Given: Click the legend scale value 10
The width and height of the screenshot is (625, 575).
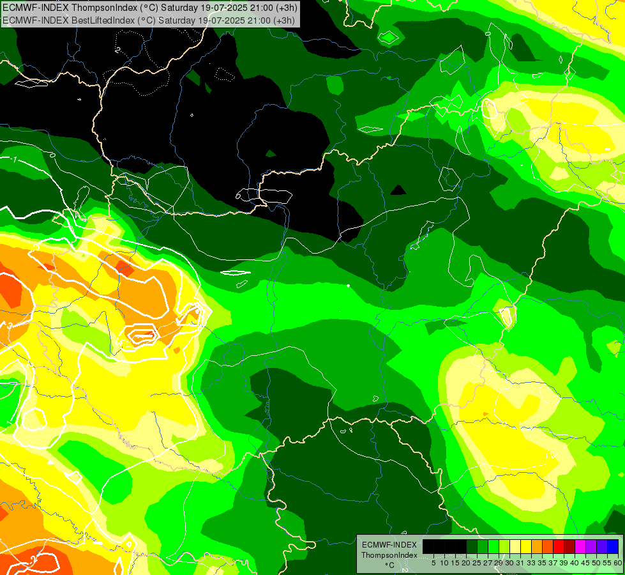Looking at the screenshot, I should point(444,563).
